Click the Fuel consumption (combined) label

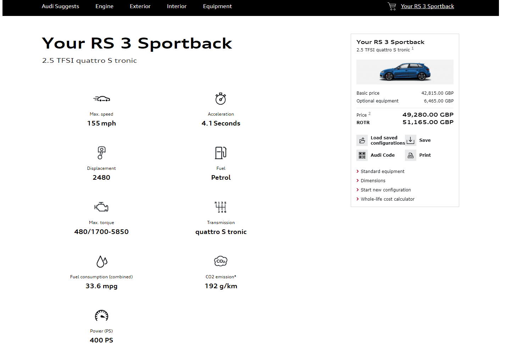click(101, 277)
